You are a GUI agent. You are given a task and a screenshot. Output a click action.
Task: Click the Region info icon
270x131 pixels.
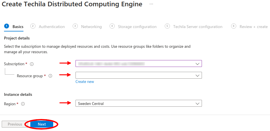point(23,104)
